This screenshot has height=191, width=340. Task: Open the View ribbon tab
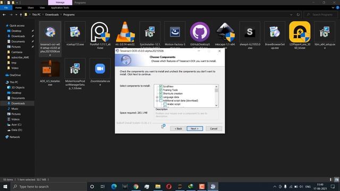(42, 7)
